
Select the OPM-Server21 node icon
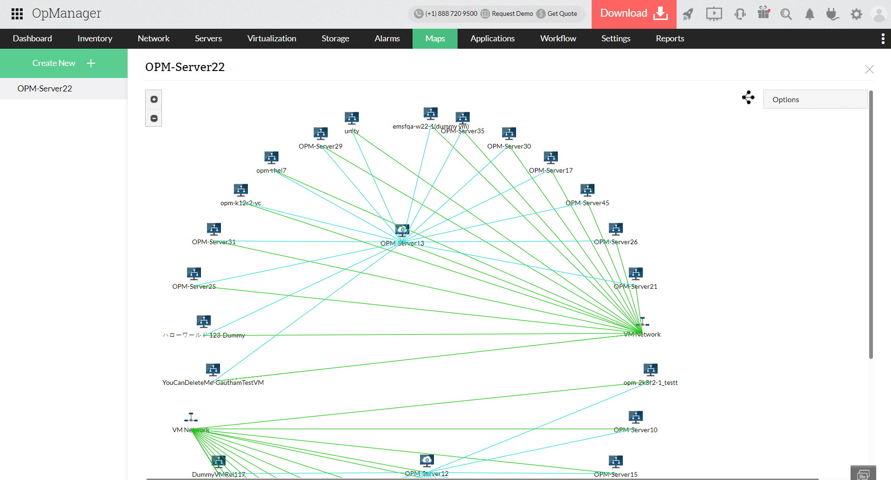(x=636, y=273)
